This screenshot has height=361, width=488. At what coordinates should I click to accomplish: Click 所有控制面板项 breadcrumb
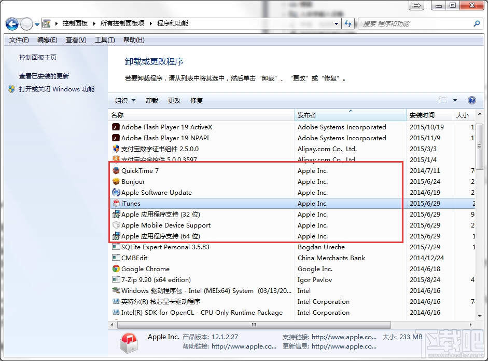tap(122, 23)
